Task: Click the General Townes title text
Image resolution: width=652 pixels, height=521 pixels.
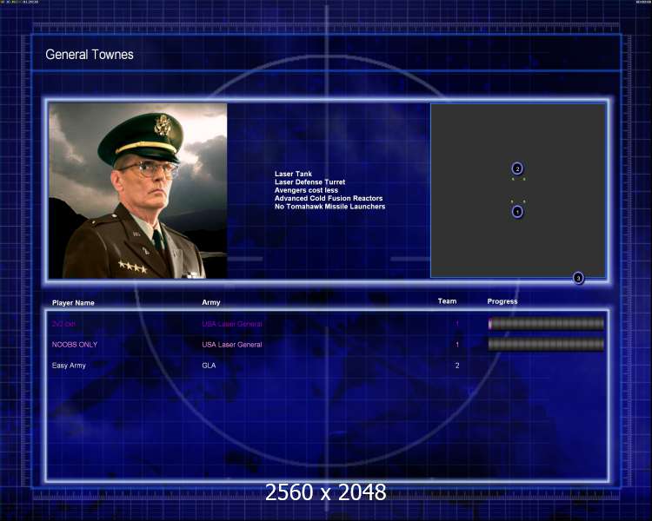Action: 90,55
